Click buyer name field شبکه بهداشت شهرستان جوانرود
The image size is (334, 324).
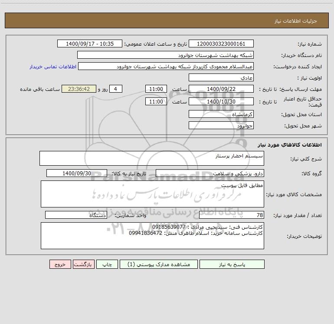pyautogui.click(x=165, y=55)
